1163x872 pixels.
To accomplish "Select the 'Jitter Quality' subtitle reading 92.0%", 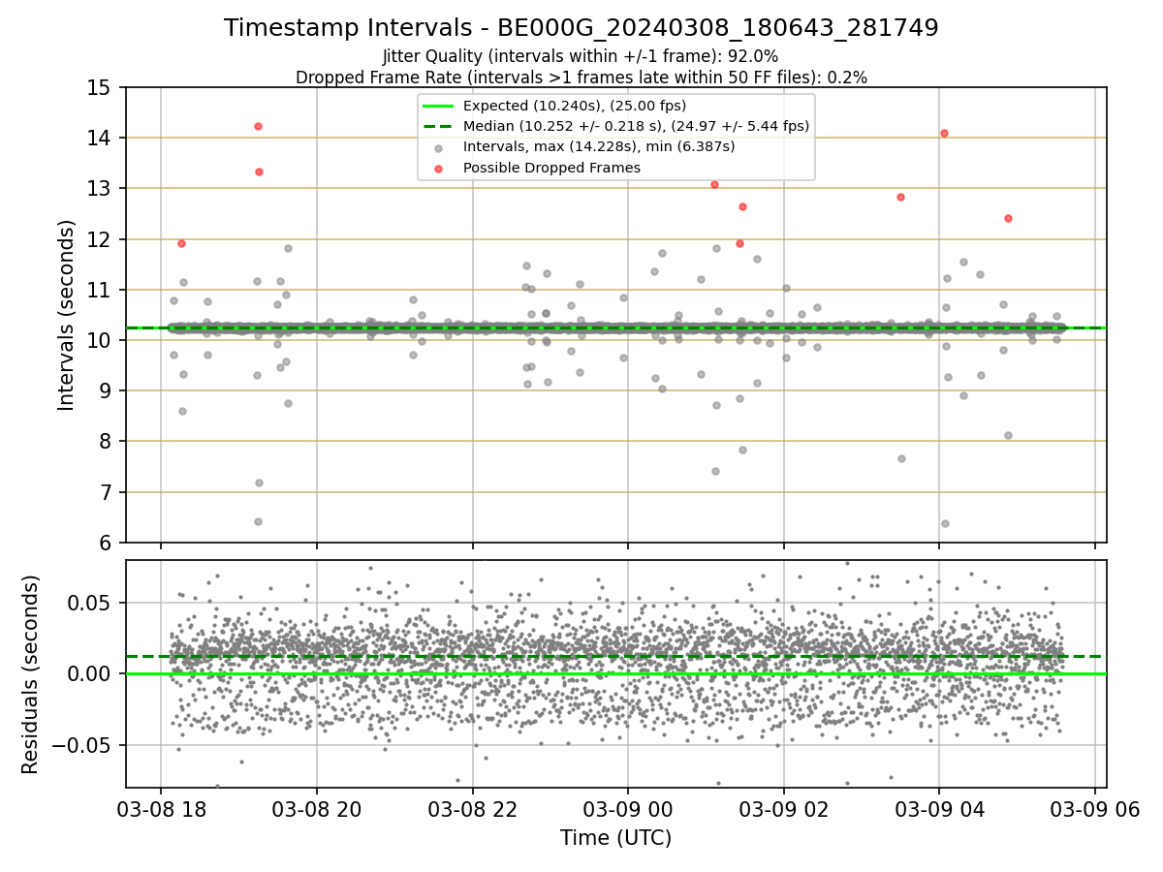I will click(x=581, y=57).
